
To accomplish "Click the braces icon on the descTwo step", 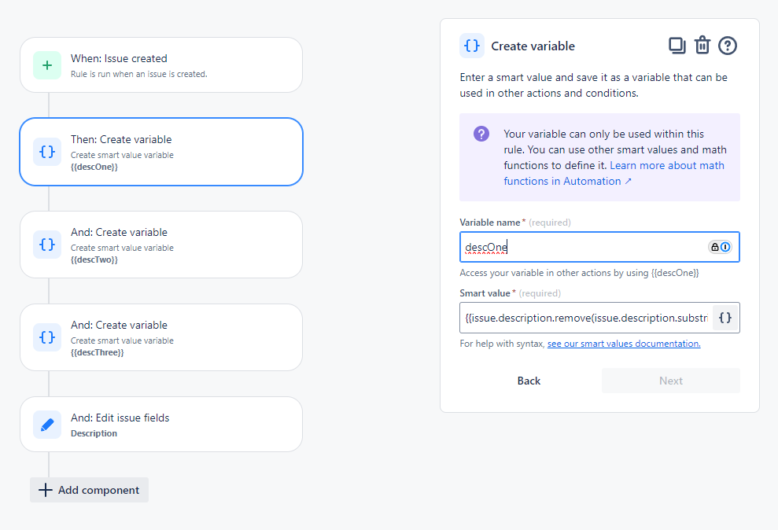I will (x=47, y=245).
